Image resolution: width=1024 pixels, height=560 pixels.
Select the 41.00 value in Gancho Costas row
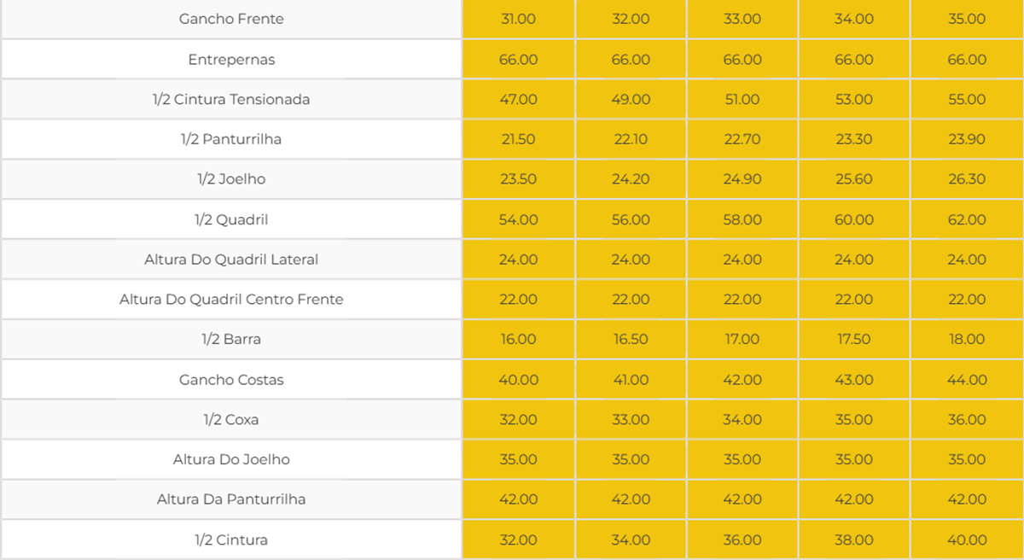click(x=631, y=380)
